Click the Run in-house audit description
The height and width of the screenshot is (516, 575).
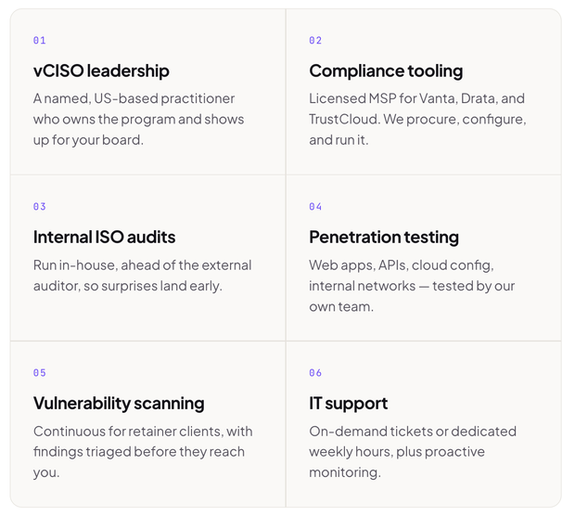142,276
